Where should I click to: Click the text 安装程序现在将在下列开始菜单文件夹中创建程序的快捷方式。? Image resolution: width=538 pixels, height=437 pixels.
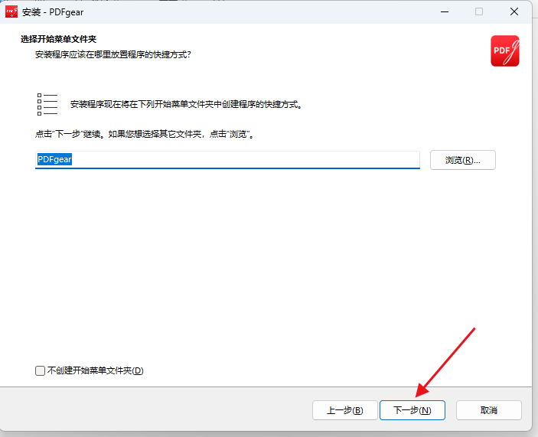coord(186,104)
